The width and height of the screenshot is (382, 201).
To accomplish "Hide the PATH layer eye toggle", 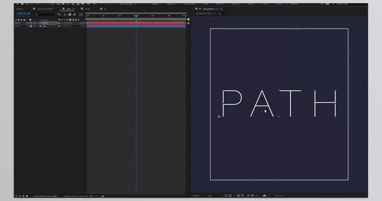I will tap(16, 23).
